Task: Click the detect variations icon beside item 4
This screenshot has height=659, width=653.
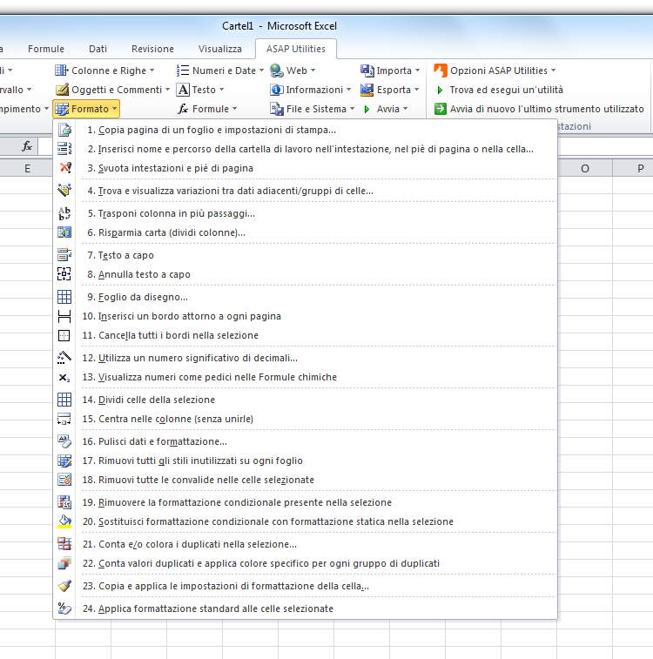Action: 64,191
